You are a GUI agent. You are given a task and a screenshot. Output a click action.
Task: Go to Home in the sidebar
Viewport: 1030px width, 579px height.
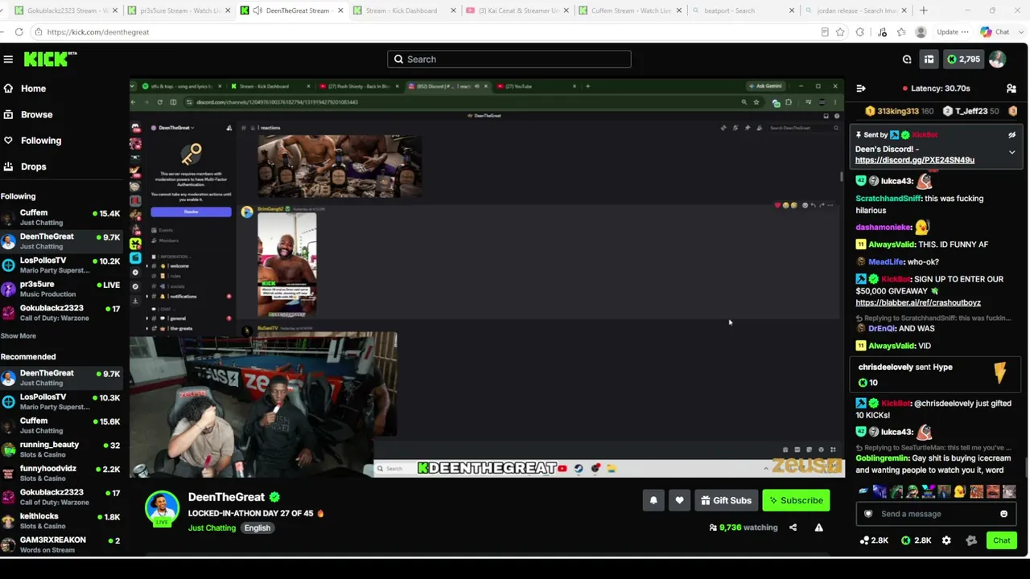coord(33,88)
